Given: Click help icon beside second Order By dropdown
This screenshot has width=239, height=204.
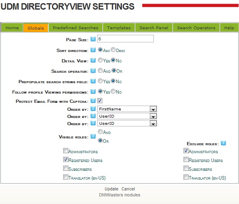Looking at the screenshot, I should coord(93,116).
